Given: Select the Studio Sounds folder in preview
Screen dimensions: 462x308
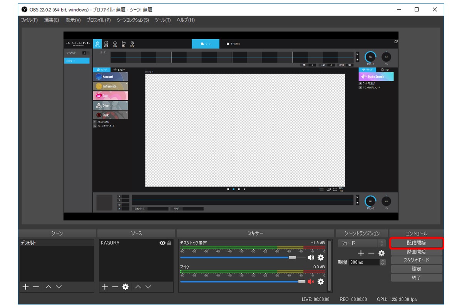Looking at the screenshot, I should [x=376, y=77].
